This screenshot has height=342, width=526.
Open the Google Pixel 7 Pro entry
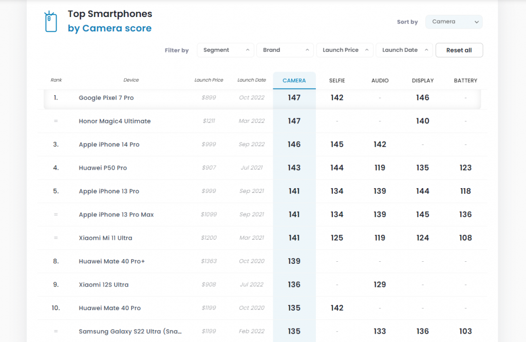pos(106,98)
